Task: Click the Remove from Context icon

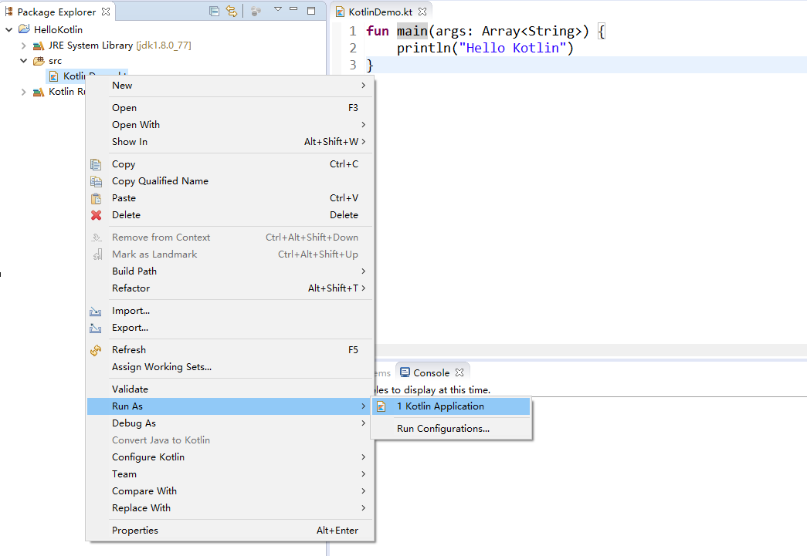Action: pyautogui.click(x=97, y=238)
